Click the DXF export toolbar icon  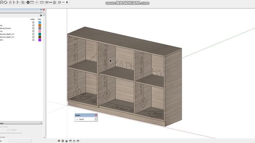pyautogui.click(x=51, y=2)
